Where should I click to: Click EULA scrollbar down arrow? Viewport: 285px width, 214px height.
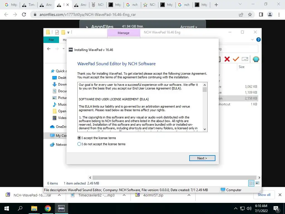[205, 129]
